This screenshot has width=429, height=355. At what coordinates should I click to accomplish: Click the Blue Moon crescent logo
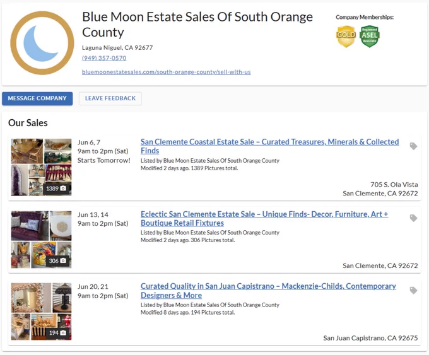point(42,43)
